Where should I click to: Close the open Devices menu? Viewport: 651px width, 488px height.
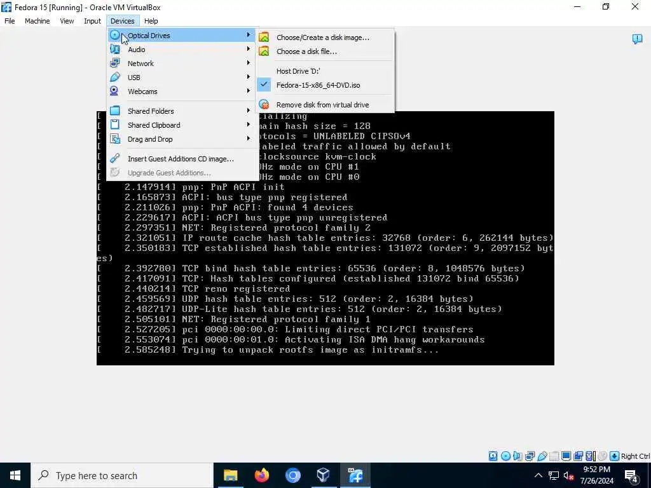point(122,21)
